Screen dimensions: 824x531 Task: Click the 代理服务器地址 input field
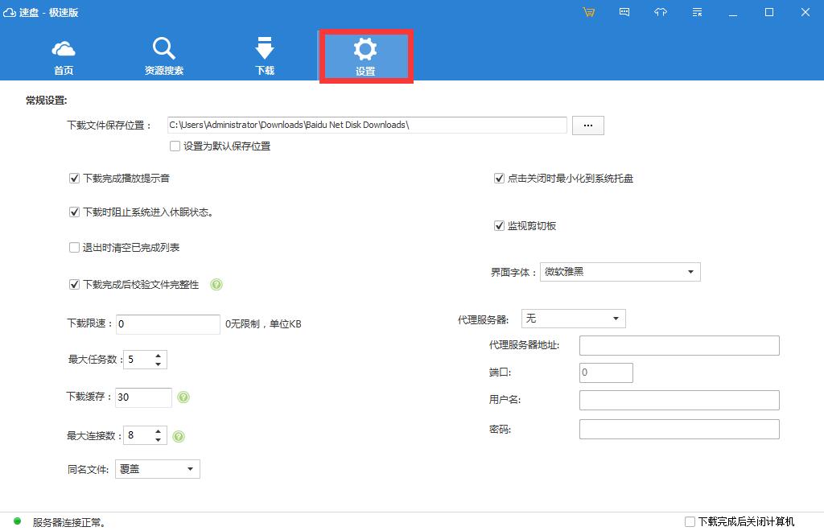(x=679, y=346)
